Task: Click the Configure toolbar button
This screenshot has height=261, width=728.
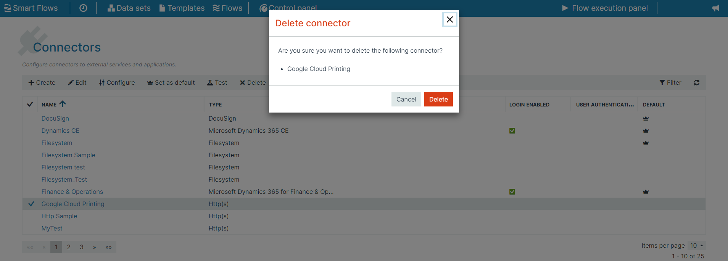Action: pyautogui.click(x=117, y=82)
